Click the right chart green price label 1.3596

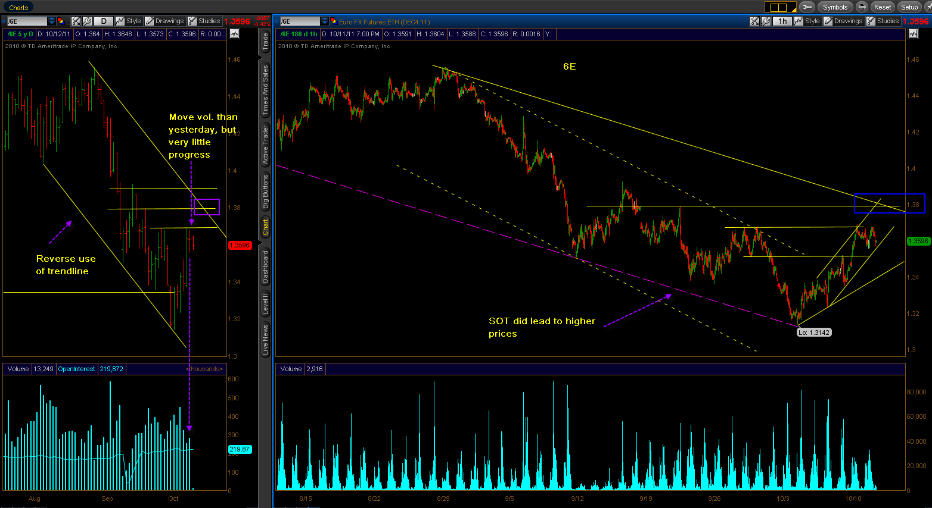click(918, 241)
